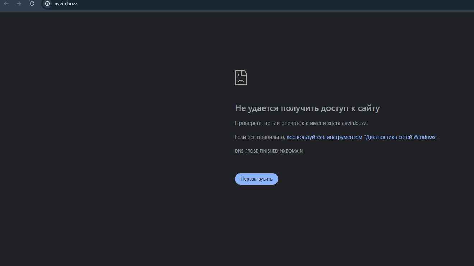Image resolution: width=474 pixels, height=266 pixels.
Task: Select the DNS_PROBE_FINISHED_NXDOMAIN error code text
Action: [x=269, y=151]
